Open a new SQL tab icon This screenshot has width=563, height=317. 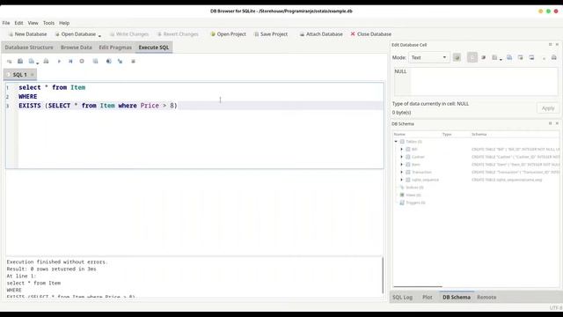click(x=10, y=62)
